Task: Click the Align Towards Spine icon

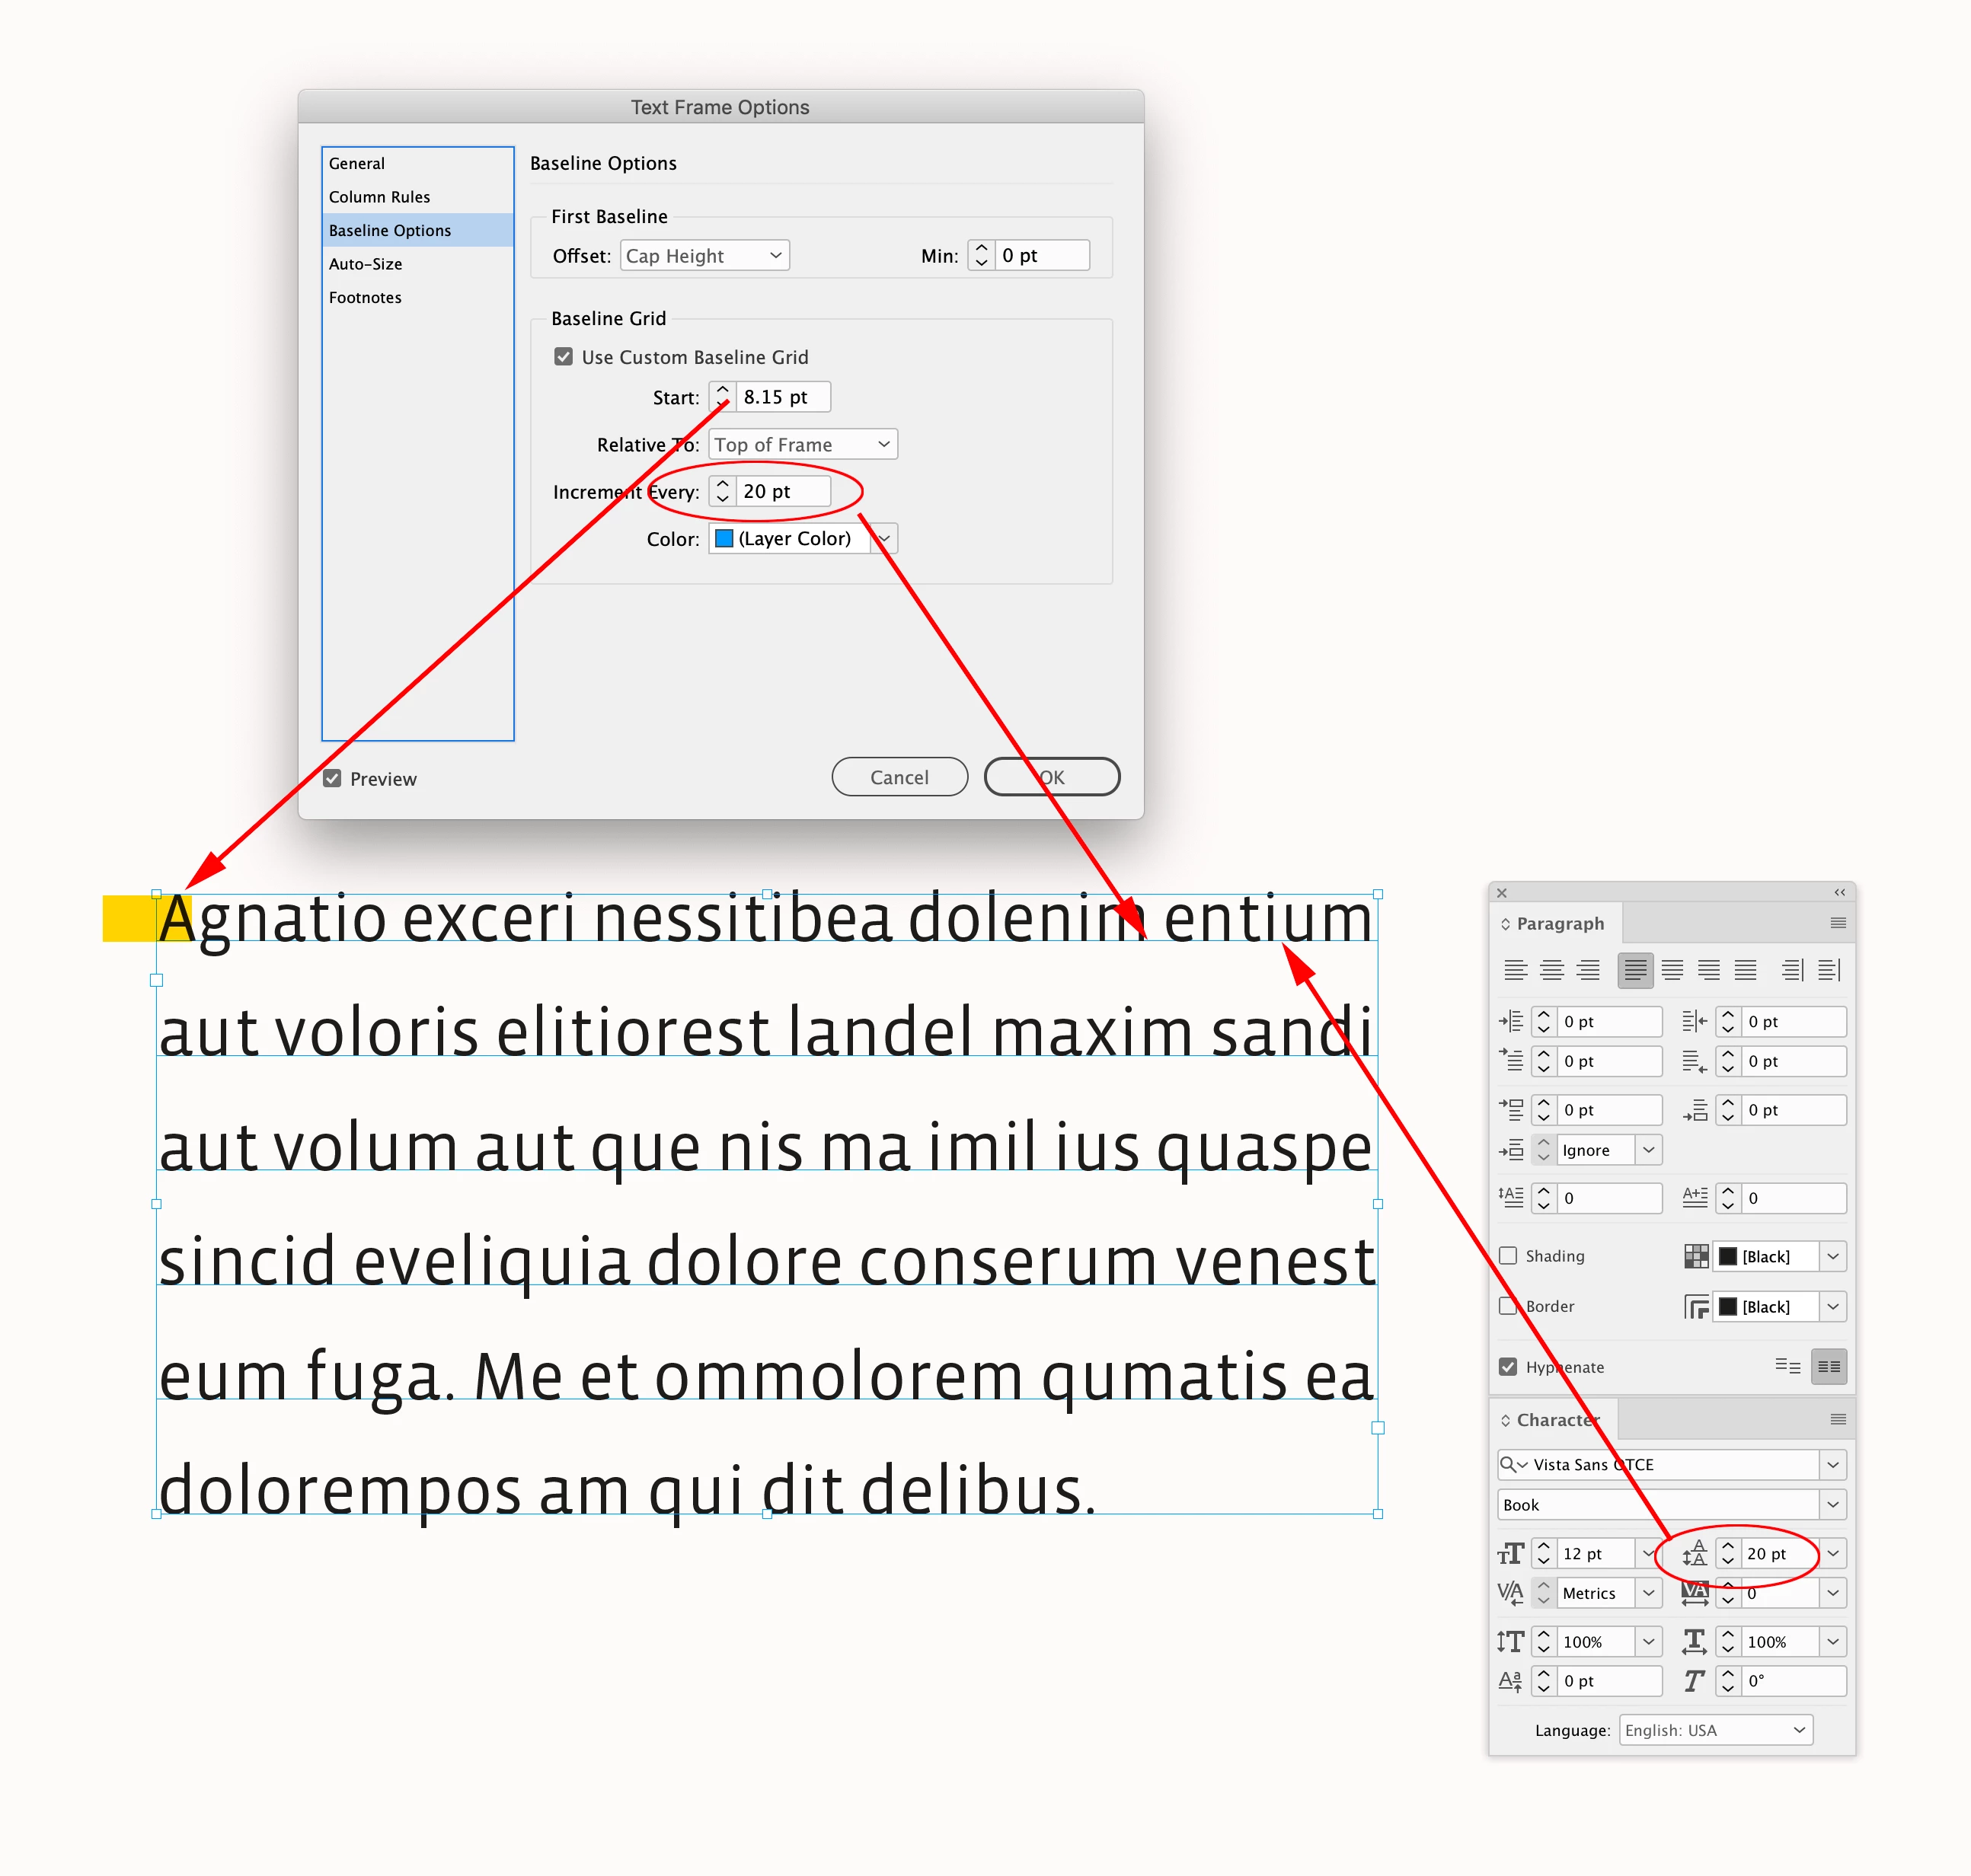Action: point(1792,970)
